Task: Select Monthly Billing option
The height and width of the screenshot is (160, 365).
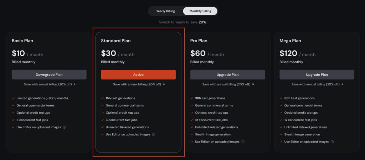Action: click(x=200, y=11)
